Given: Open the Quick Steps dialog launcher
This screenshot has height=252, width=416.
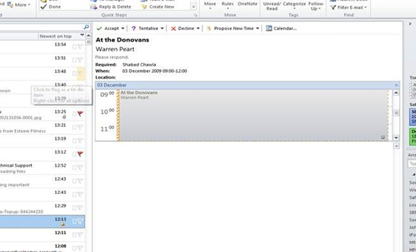Looking at the screenshot, I should coord(196,16).
